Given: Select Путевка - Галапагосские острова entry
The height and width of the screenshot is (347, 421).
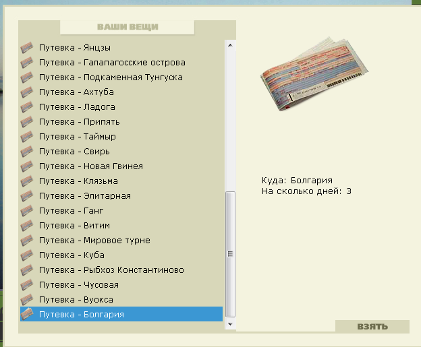Looking at the screenshot, I should click(121, 63).
